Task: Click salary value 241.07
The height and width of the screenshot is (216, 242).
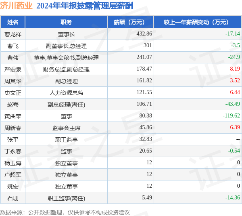Action: tap(144, 57)
